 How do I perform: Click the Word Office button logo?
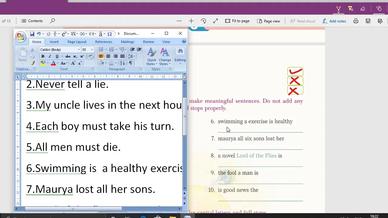coord(21,37)
